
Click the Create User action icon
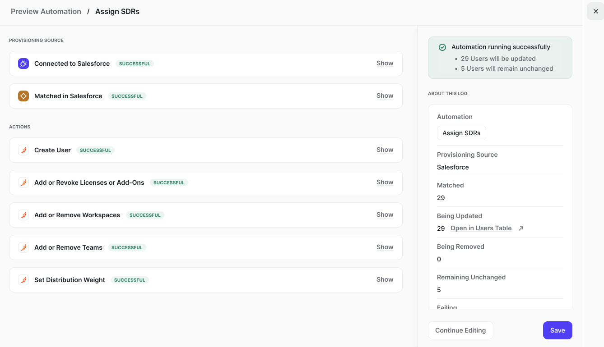(23, 150)
